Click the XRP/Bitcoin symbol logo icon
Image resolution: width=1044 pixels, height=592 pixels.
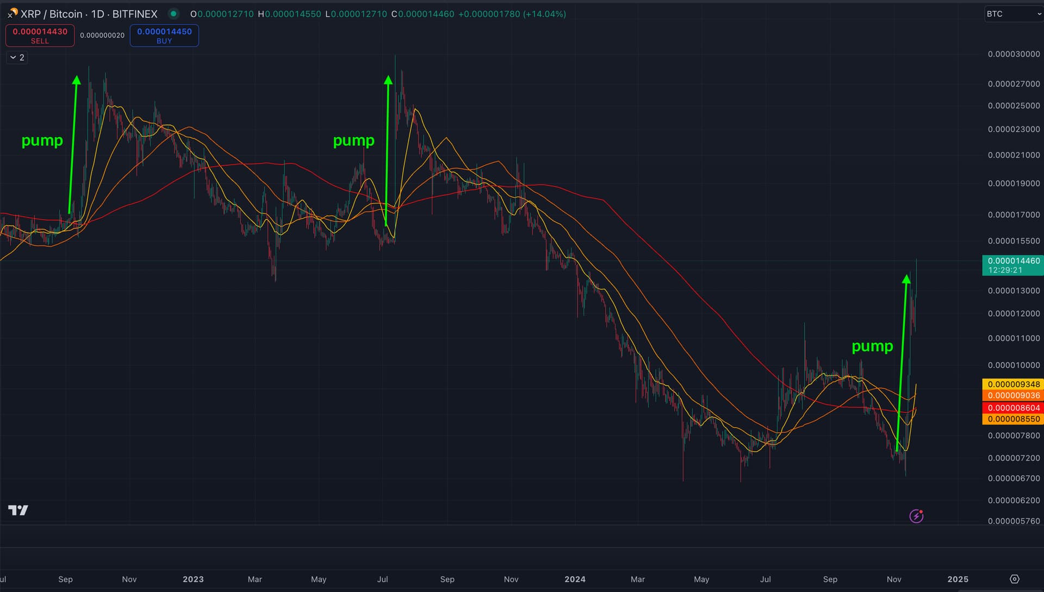[13, 13]
